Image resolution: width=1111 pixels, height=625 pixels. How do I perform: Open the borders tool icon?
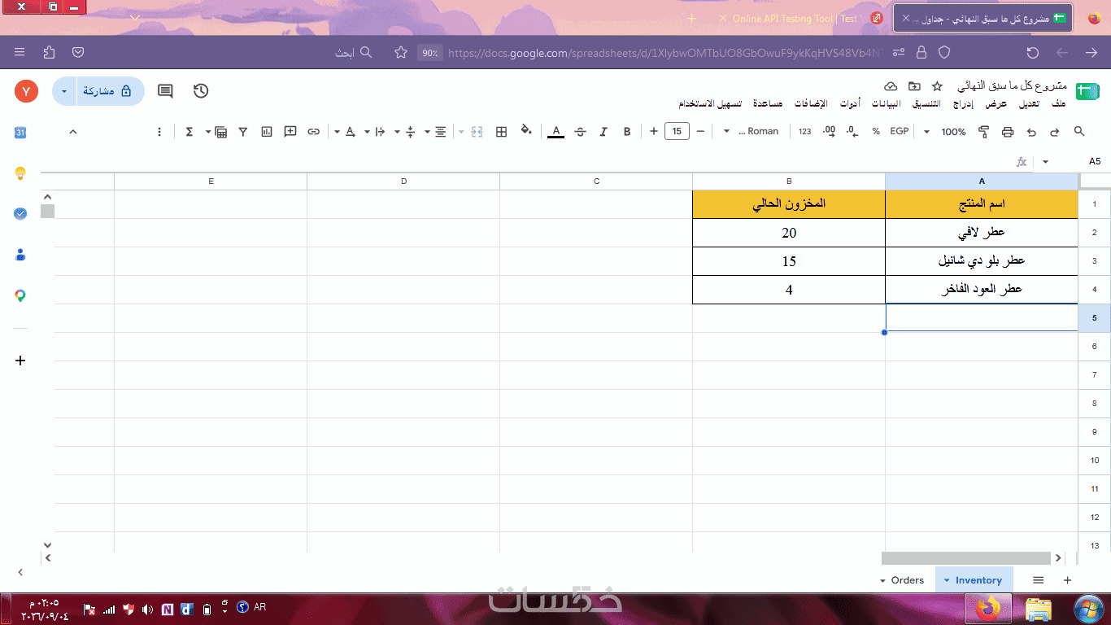[x=502, y=132]
